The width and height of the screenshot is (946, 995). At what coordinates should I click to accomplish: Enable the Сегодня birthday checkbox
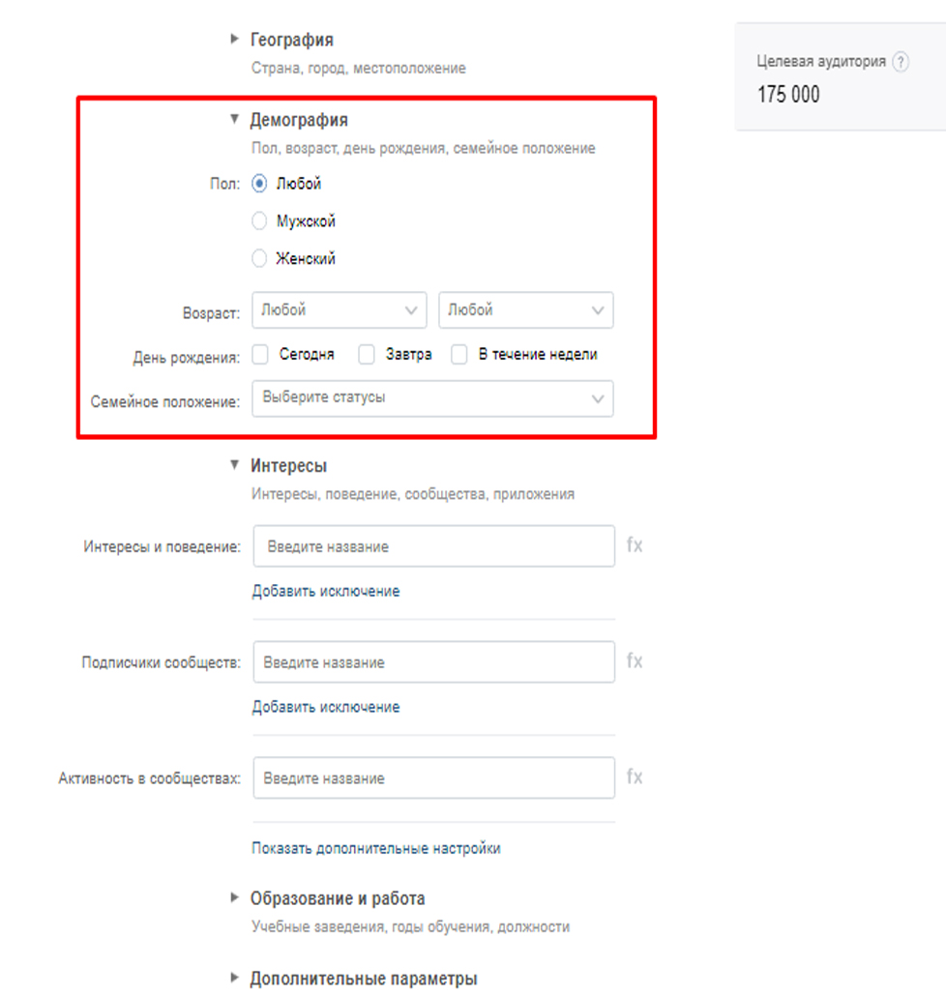point(260,355)
